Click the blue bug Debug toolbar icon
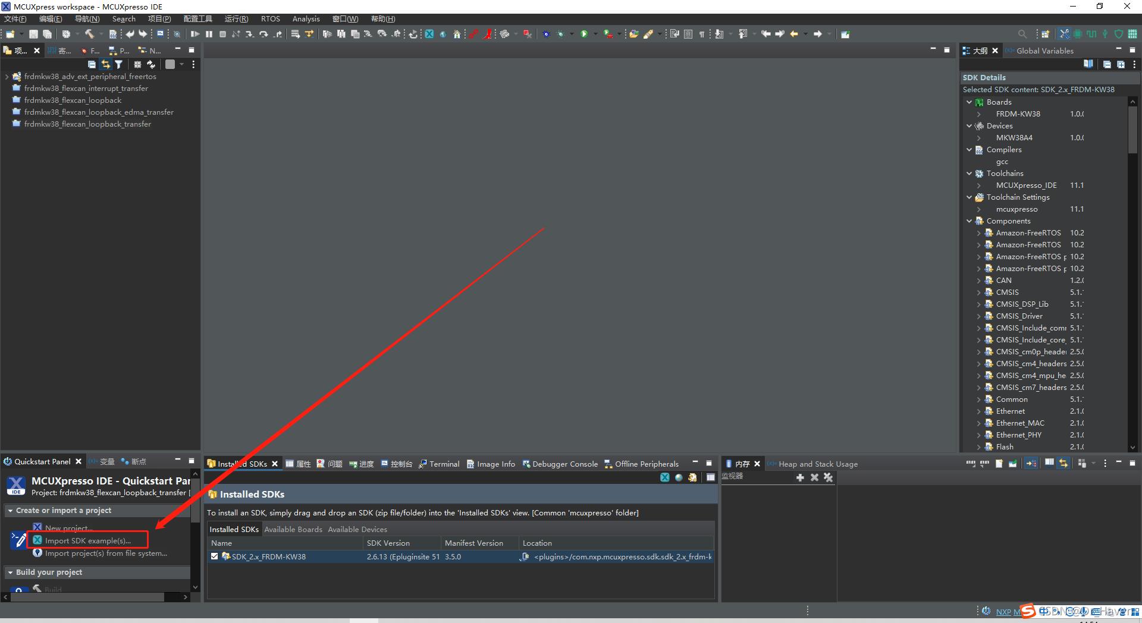The width and height of the screenshot is (1142, 623). point(546,34)
